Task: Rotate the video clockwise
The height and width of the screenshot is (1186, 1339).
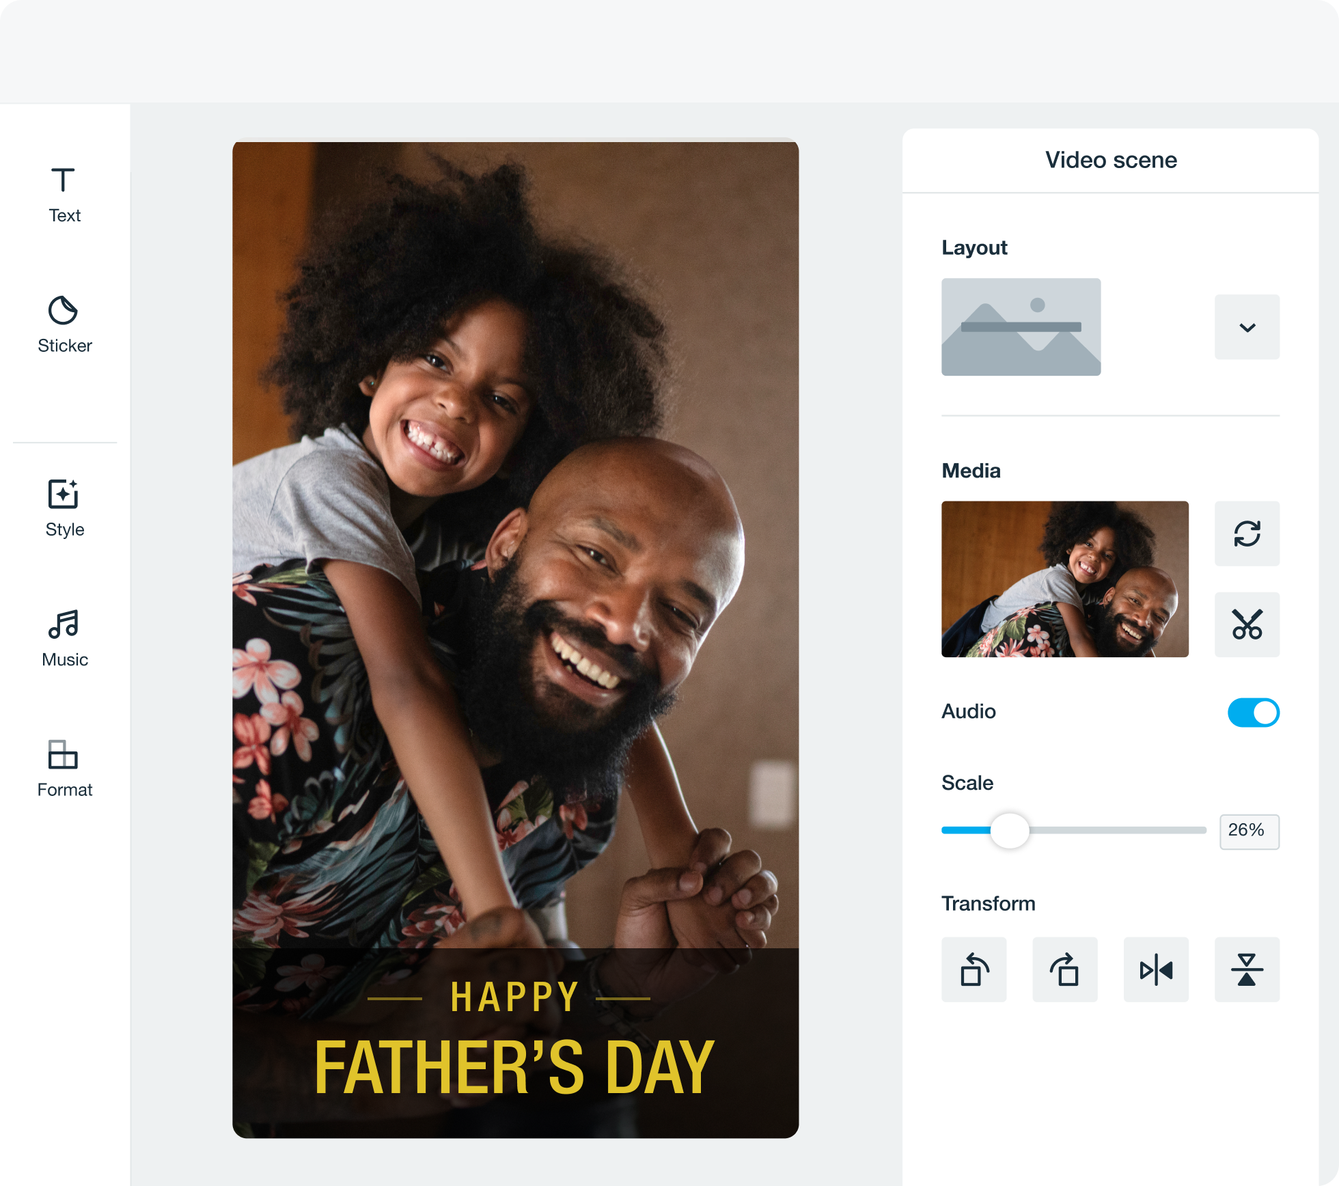Action: [x=1064, y=969]
